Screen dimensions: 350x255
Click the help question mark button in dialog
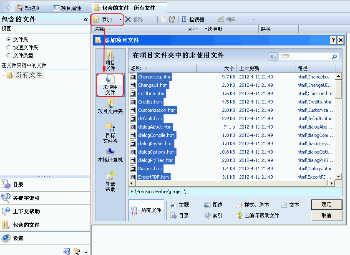[x=333, y=40]
